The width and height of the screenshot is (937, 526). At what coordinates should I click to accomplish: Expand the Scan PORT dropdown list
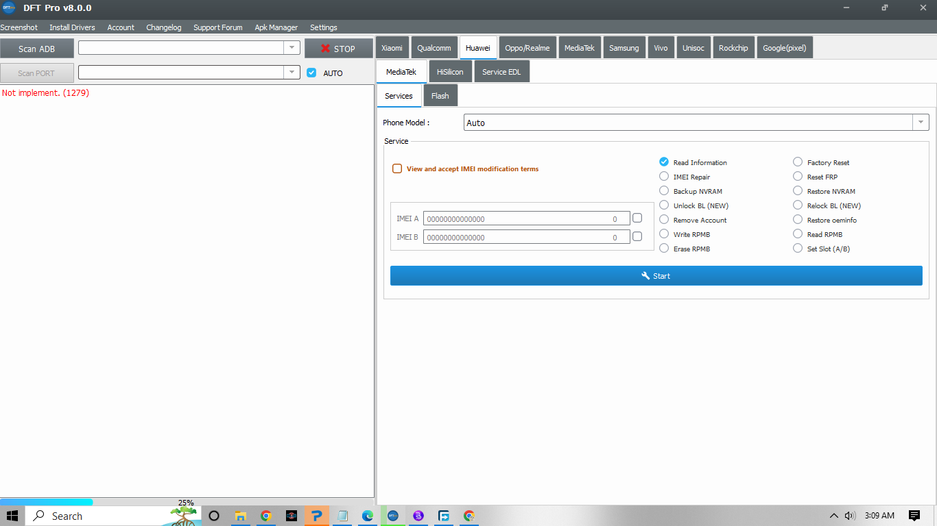[x=292, y=72]
